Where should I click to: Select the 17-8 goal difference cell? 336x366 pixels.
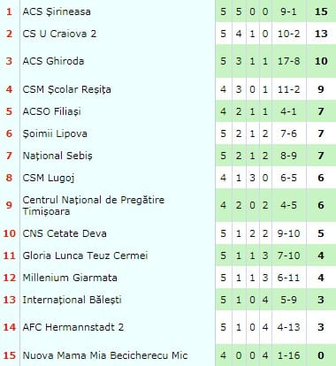point(288,61)
